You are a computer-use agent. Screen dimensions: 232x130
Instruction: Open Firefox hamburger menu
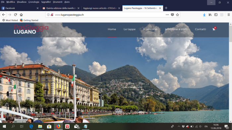(229, 15)
